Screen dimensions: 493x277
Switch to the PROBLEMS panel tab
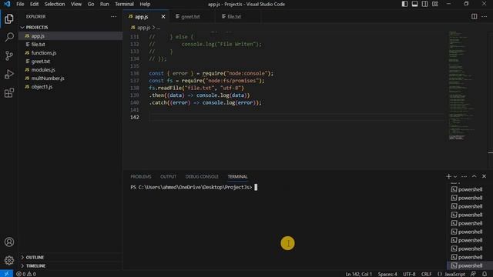141,176
